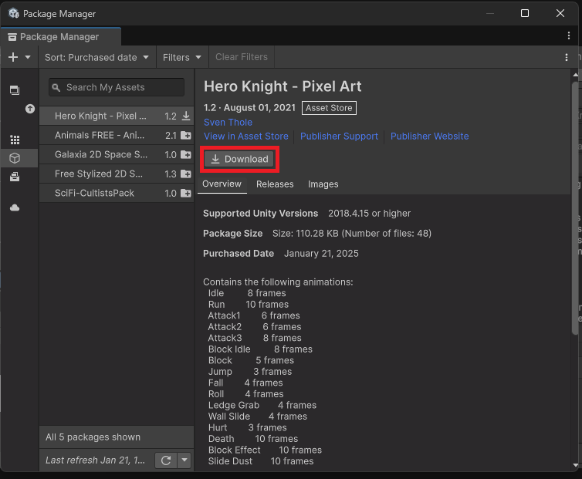The image size is (582, 479).
Task: Open the Built-in packages sidebar icon
Action: click(15, 177)
